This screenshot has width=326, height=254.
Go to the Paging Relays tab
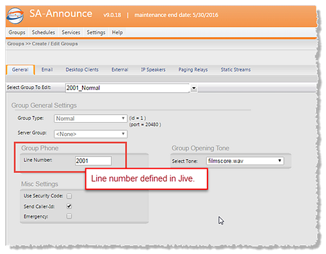tap(193, 70)
